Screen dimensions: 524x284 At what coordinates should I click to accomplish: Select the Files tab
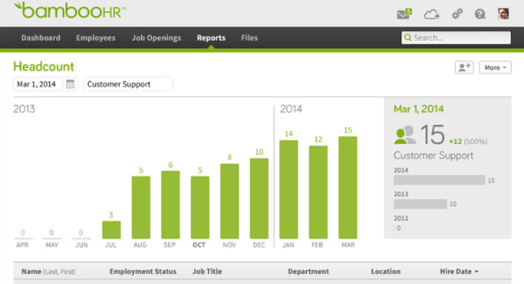click(x=249, y=38)
